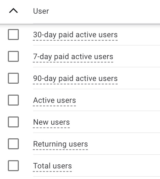Open the Returning users metric label

click(x=61, y=144)
